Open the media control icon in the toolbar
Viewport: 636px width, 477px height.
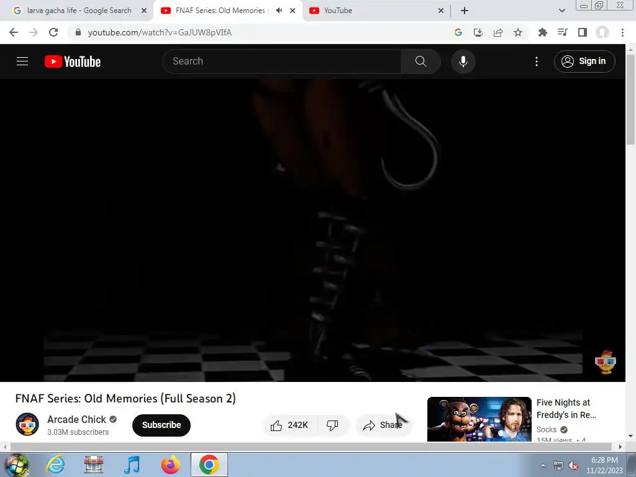563,32
